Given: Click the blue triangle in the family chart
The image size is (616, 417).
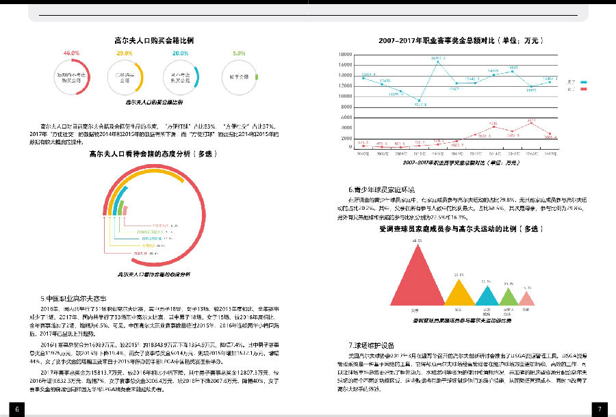Looking at the screenshot, I should (x=486, y=297).
